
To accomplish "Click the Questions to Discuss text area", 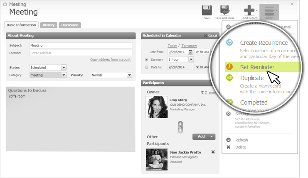I will click(x=71, y=119).
